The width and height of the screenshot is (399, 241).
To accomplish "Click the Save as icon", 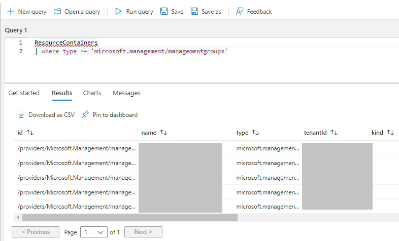I will tap(194, 11).
